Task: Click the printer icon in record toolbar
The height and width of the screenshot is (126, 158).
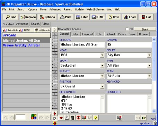Action: pos(67,118)
